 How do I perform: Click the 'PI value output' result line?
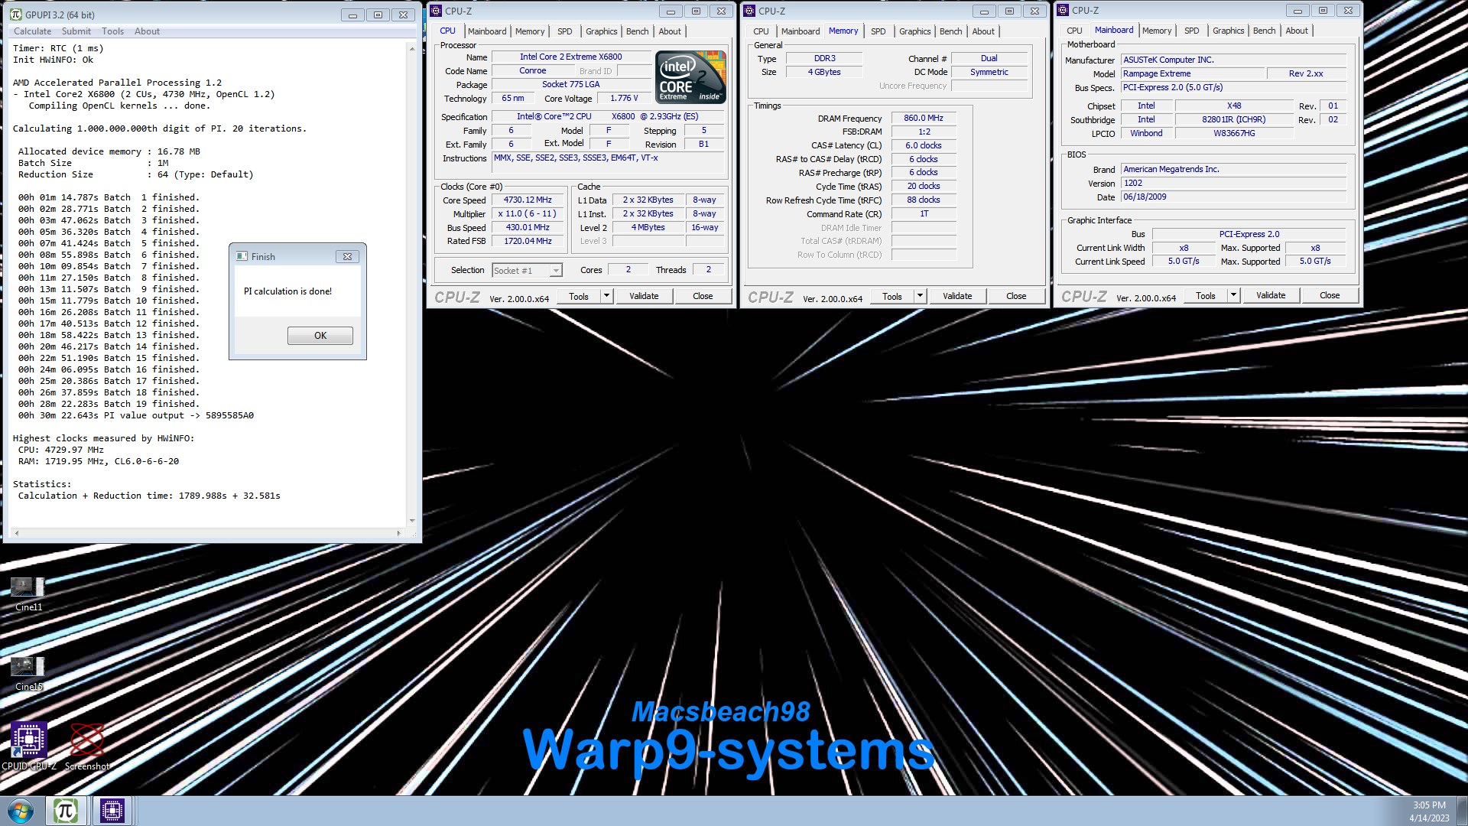pyautogui.click(x=136, y=415)
